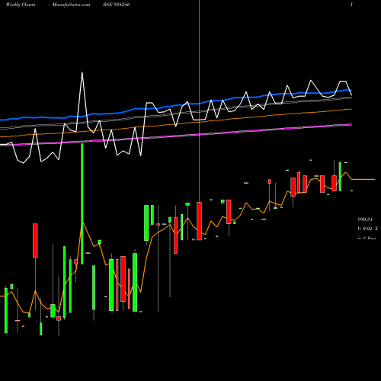Click the flat orange line end segment
This screenshot has width=381, height=381.
pos(363,179)
